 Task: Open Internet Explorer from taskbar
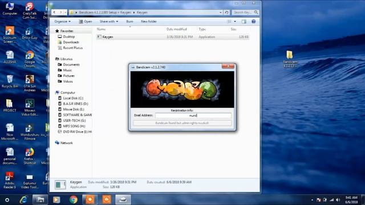pyautogui.click(x=23, y=200)
